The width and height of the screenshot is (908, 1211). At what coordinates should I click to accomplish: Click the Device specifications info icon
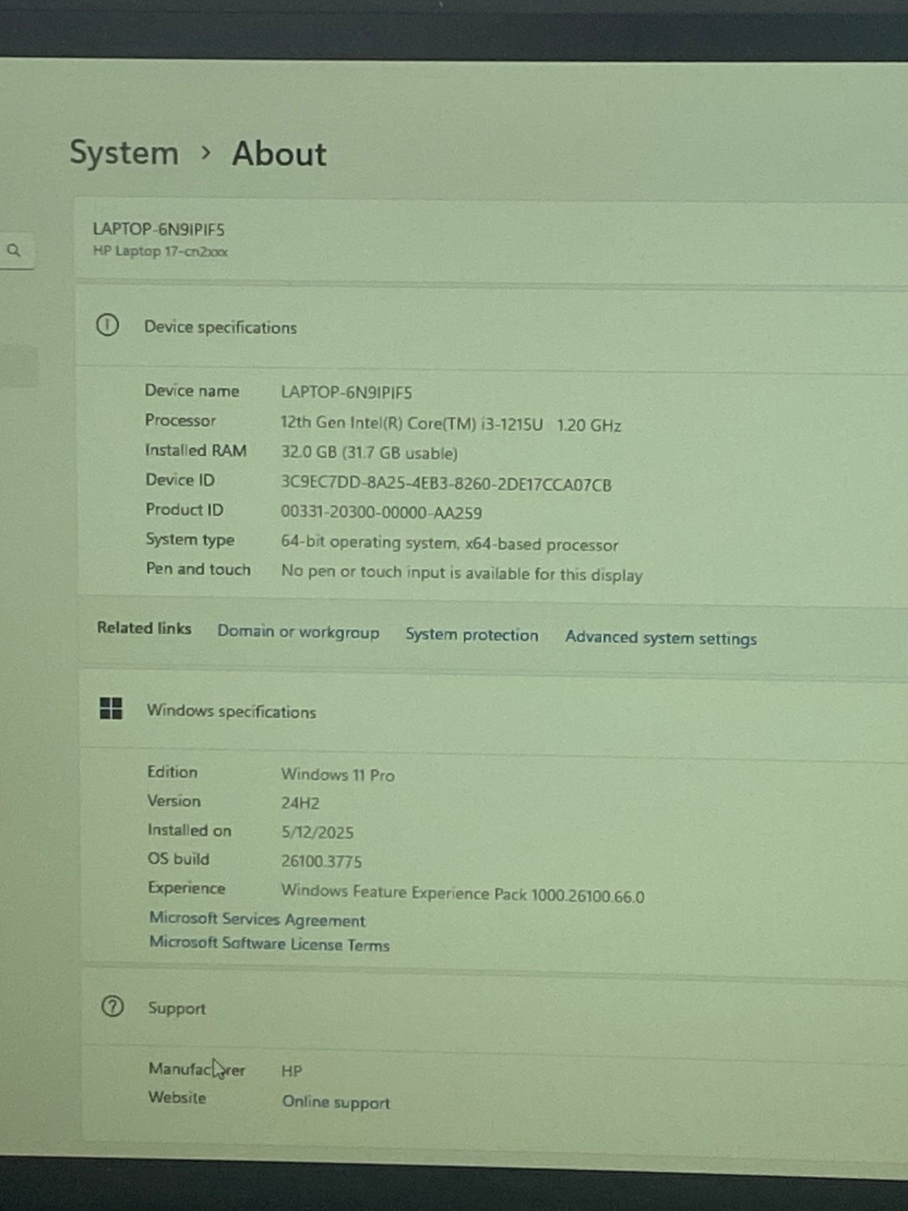click(x=107, y=326)
